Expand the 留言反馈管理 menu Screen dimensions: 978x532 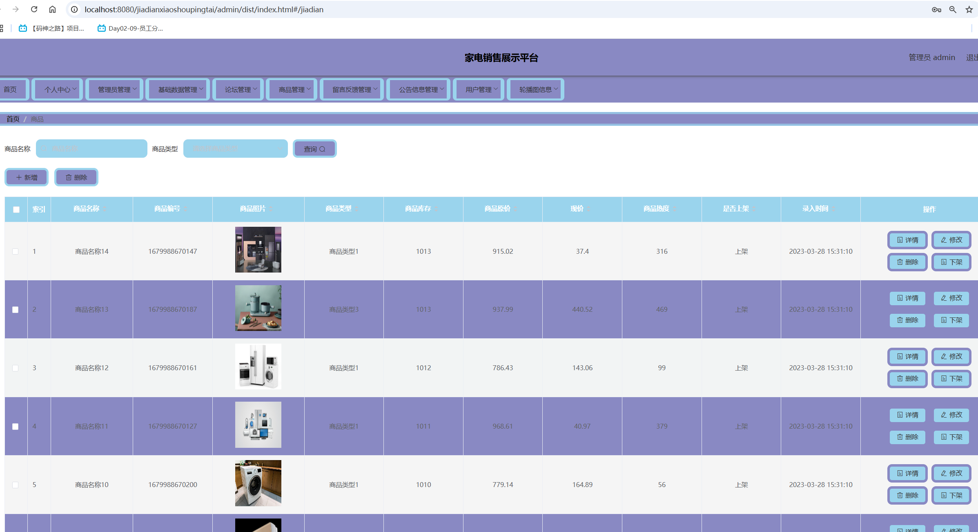point(352,89)
